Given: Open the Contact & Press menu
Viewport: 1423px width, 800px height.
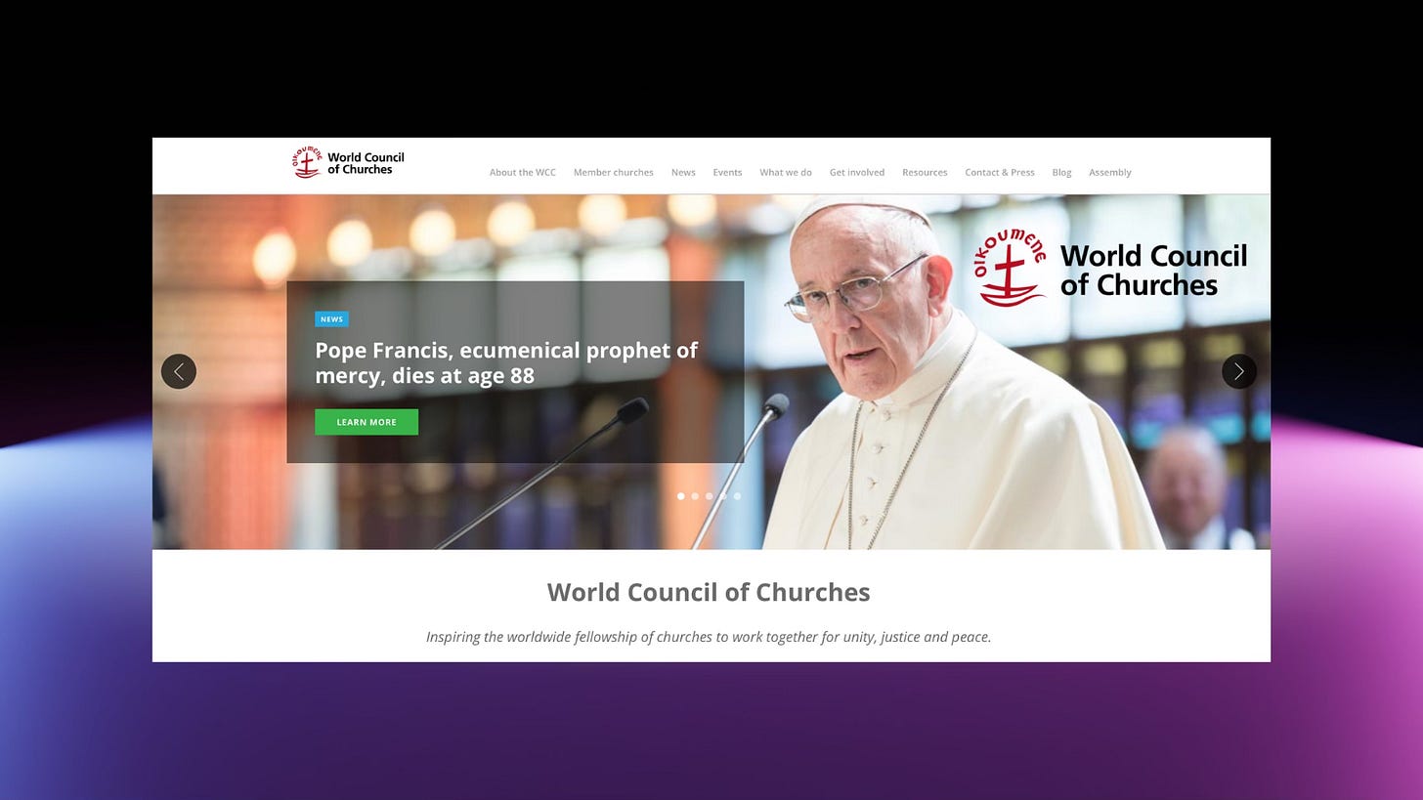Looking at the screenshot, I should coord(1000,172).
